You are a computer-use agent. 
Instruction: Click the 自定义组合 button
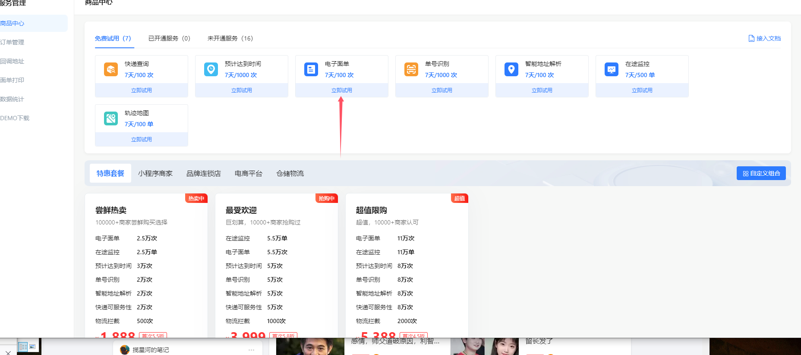[x=761, y=173]
